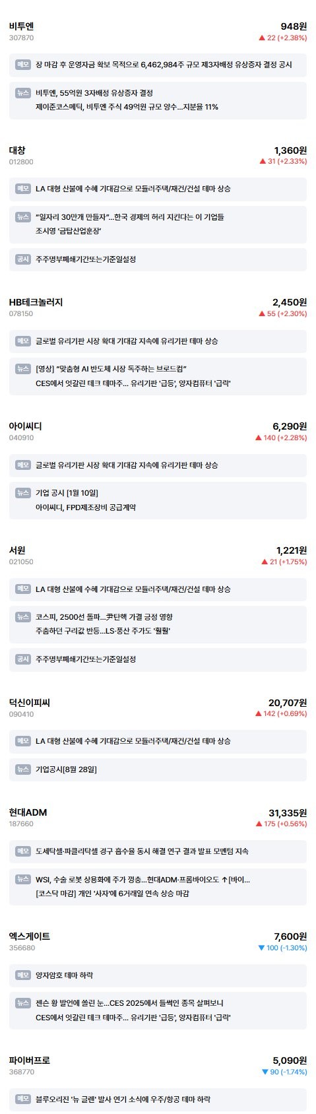Image resolution: width=316 pixels, height=1114 pixels.
Task: Open the 서원 disclosure 주주명부폐쇄기간또는기준일설정
Action: pyautogui.click(x=86, y=659)
